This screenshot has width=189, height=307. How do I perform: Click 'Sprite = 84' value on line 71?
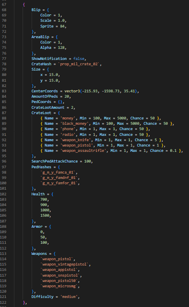[53, 26]
